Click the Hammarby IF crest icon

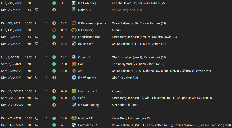point(74,91)
